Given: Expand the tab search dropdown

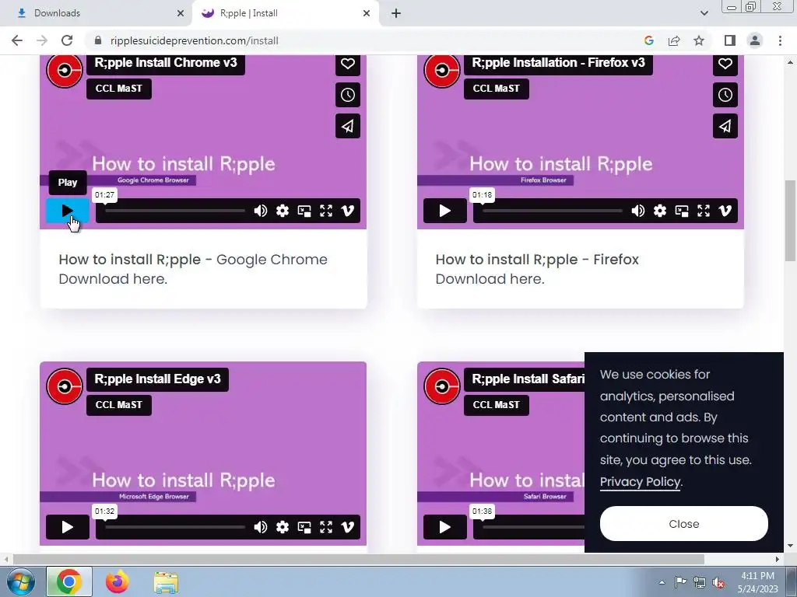Looking at the screenshot, I should click(704, 13).
